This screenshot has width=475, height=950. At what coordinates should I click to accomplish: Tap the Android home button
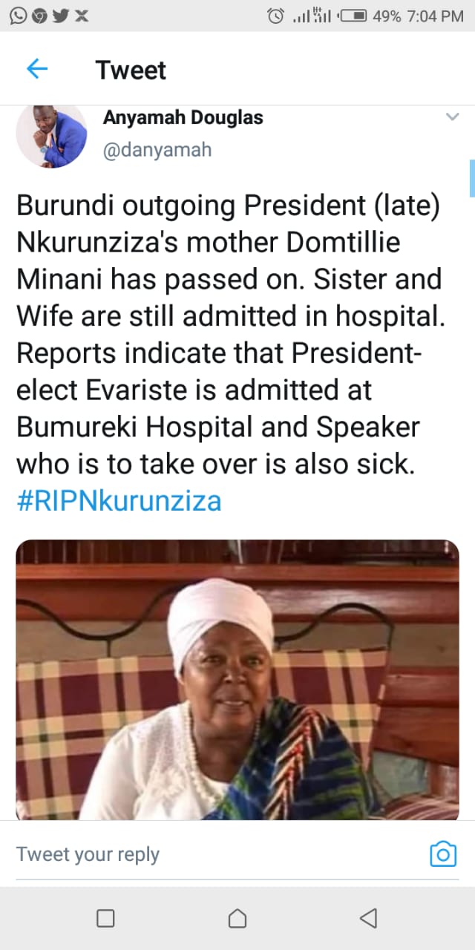click(237, 919)
